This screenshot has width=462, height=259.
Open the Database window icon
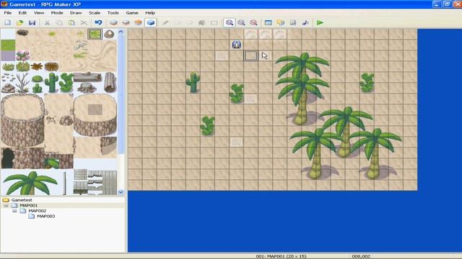click(x=268, y=22)
